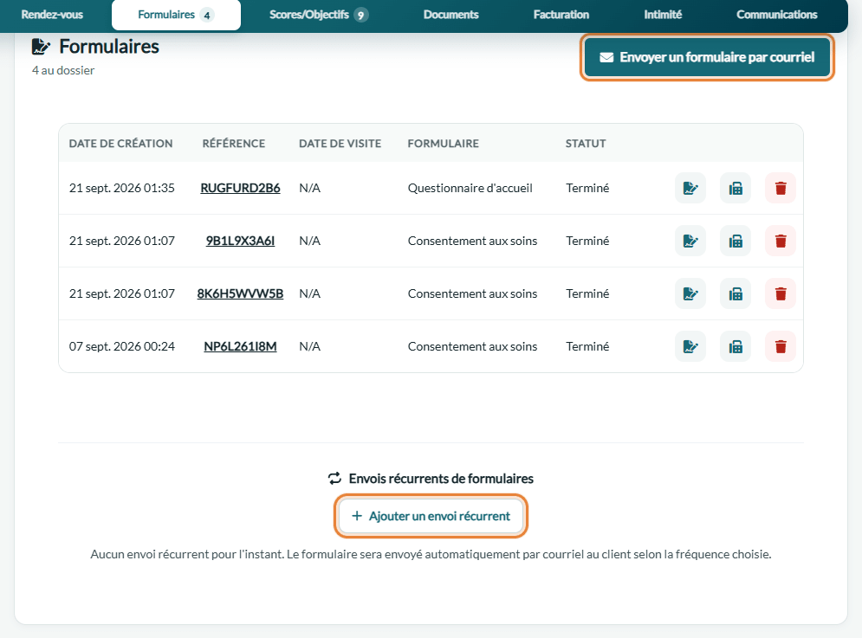This screenshot has width=862, height=638.
Task: Select the date 21 sept. 2026 01:35
Action: (x=122, y=188)
